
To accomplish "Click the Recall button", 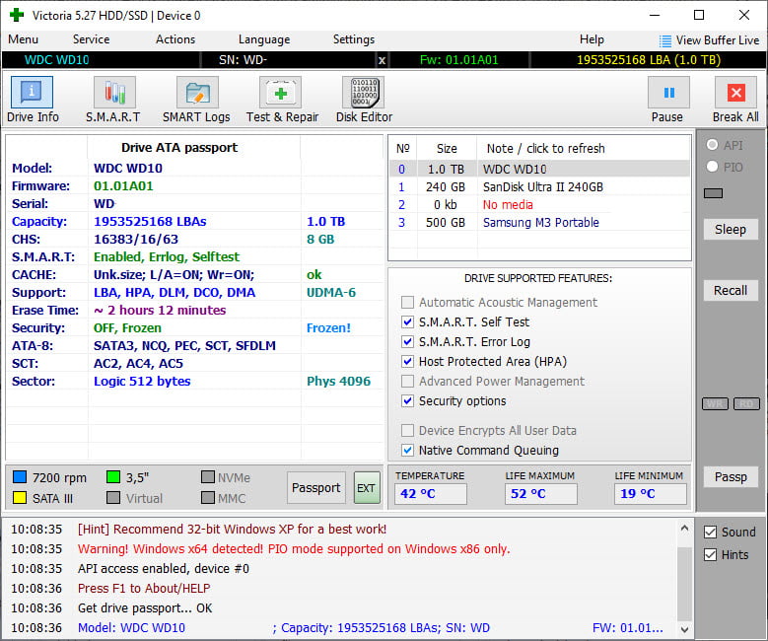I will [731, 291].
